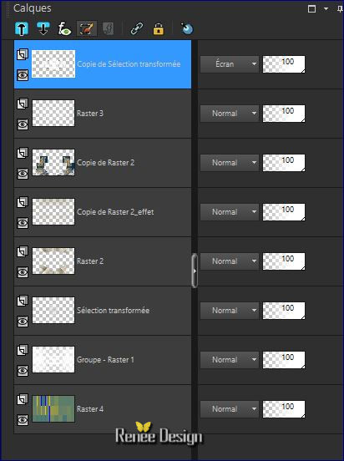Open the Écran blend mode dropdown
Image resolution: width=344 pixels, height=461 pixels.
(x=230, y=64)
